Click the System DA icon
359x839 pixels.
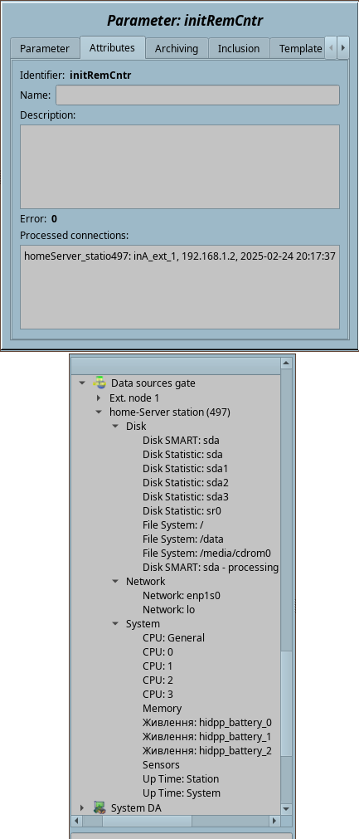[x=99, y=807]
